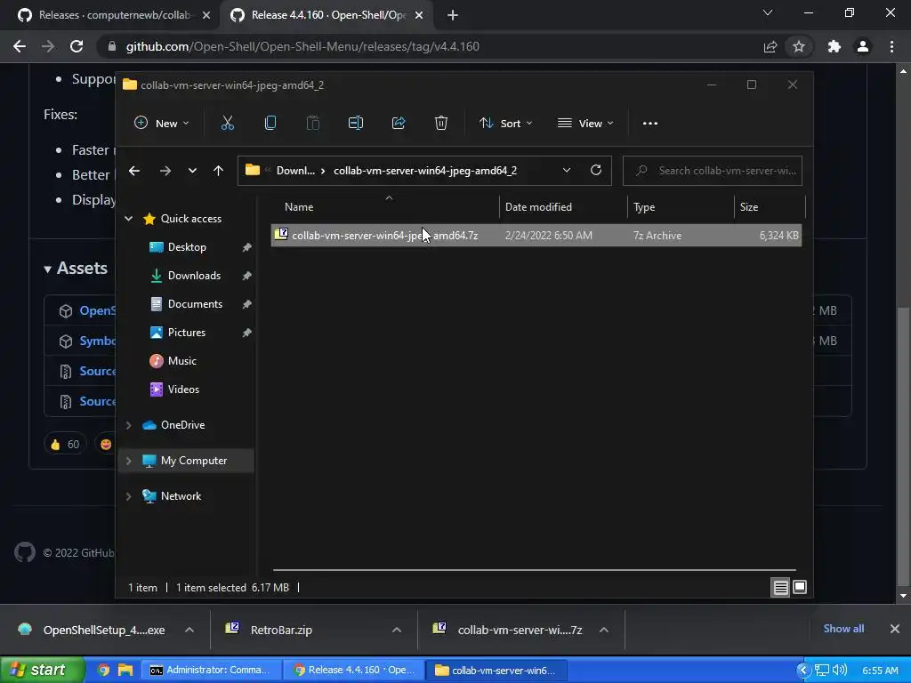Image resolution: width=911 pixels, height=683 pixels.
Task: Expand the Network tree node
Action: coord(128,496)
